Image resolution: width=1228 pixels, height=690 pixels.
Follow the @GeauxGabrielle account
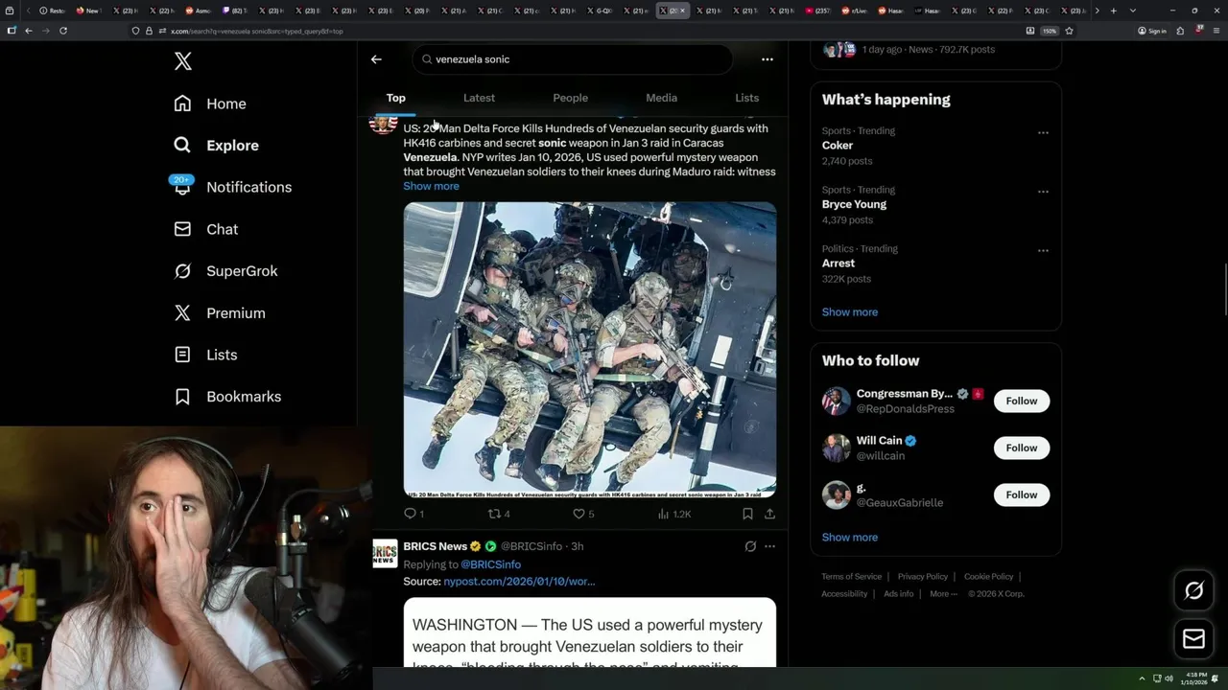click(x=1021, y=494)
